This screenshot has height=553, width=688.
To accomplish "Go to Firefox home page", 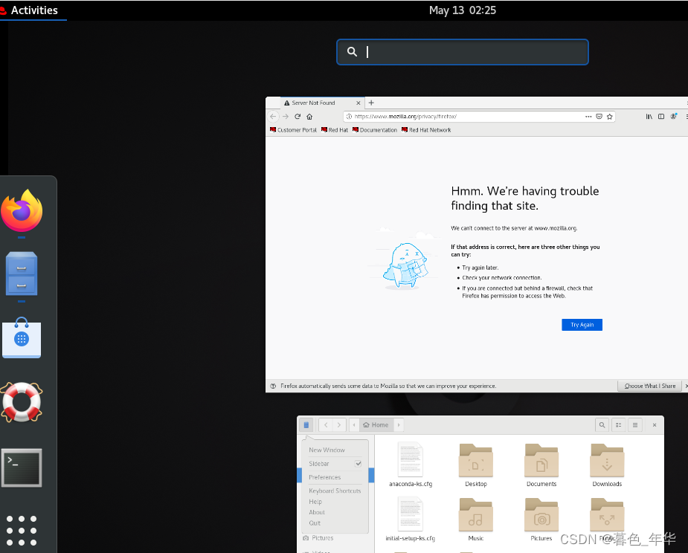I will point(309,117).
